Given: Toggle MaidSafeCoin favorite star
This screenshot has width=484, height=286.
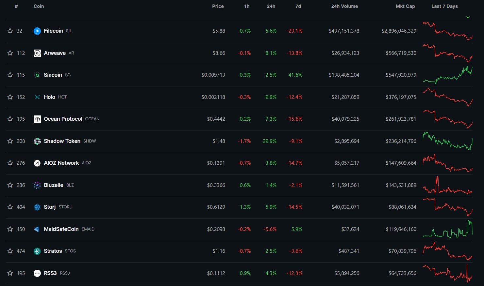Looking at the screenshot, I should (10, 229).
